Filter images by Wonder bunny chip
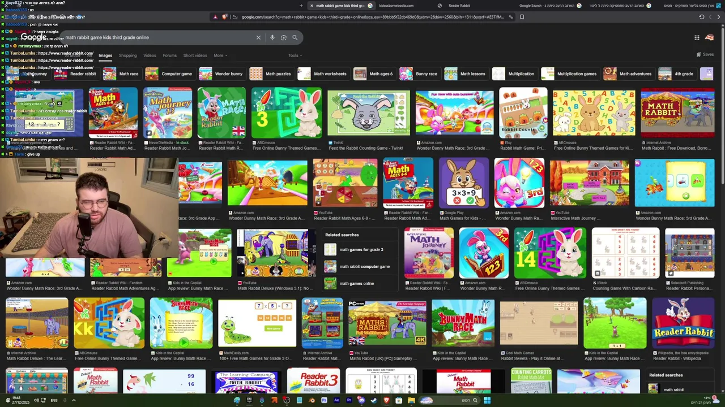The width and height of the screenshot is (725, 407). [x=221, y=73]
